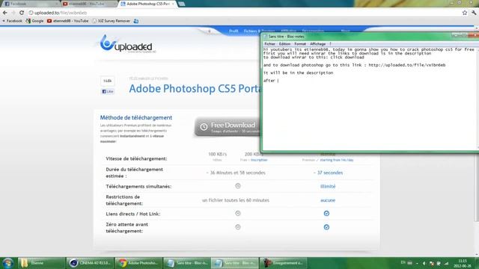479x269 pixels.
Task: Open the etienneb98 - YouTube bookmark
Action: coord(68,21)
